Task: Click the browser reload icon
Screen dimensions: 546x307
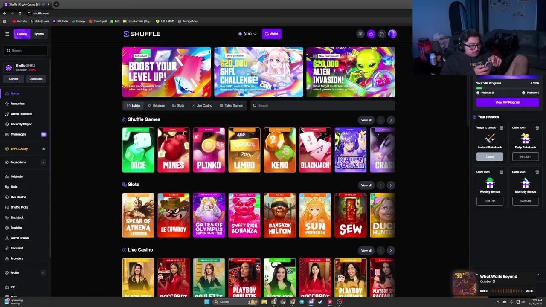Action: [x=20, y=13]
